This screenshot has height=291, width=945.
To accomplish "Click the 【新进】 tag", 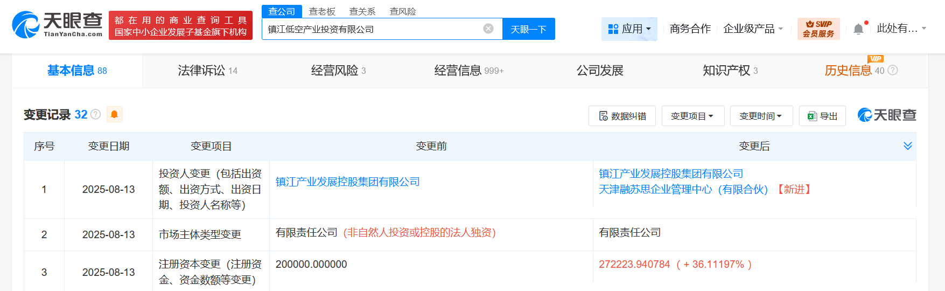I will tap(794, 189).
